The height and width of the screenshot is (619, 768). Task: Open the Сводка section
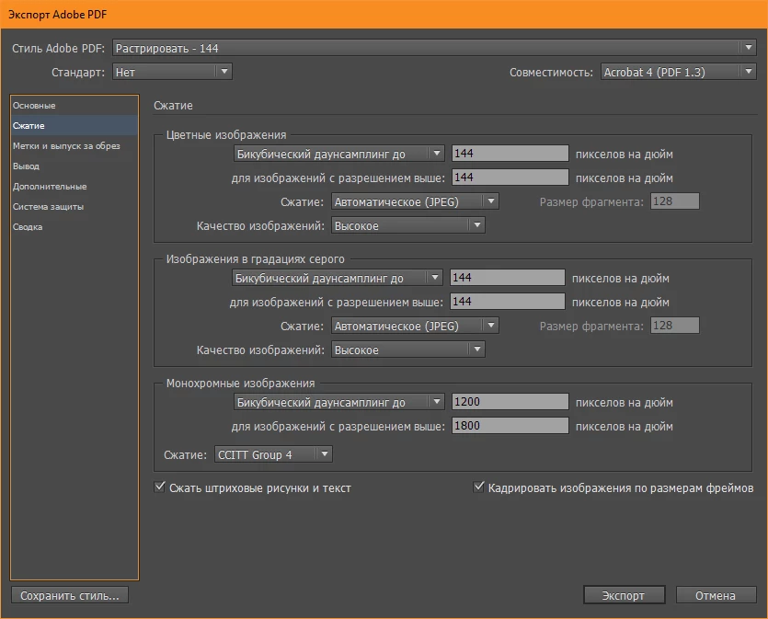(x=74, y=227)
